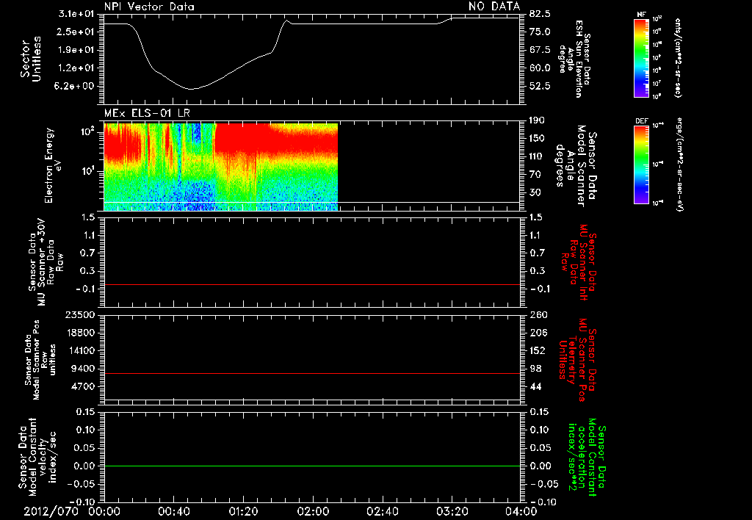Click the '1.9e+01' sector tick value
Image resolution: width=752 pixels, height=520 pixels.
click(x=76, y=50)
